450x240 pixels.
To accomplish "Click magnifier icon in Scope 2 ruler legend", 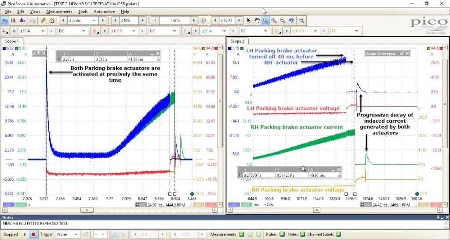I will point(303,169).
